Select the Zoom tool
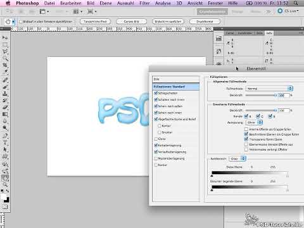This screenshot has height=228, width=304. pyautogui.click(x=5, y=185)
